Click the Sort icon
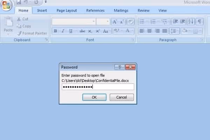This screenshot has height=140, width=210. click(191, 21)
